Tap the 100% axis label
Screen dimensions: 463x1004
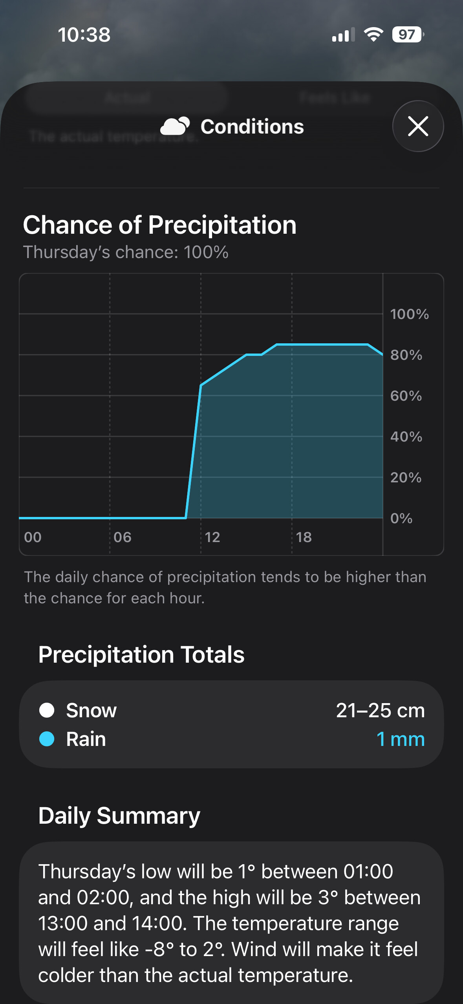(409, 314)
